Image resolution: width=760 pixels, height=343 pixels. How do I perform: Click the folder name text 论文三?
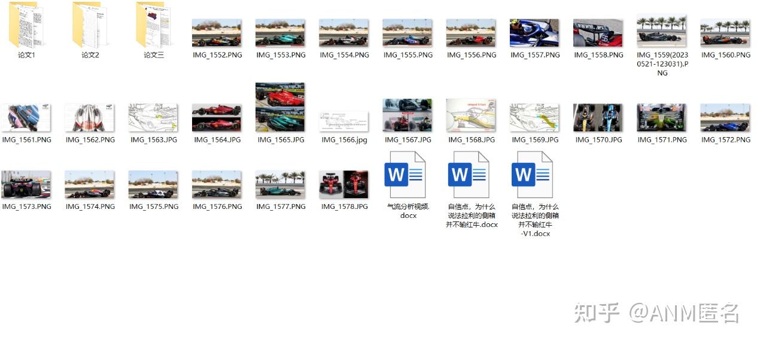click(x=154, y=55)
